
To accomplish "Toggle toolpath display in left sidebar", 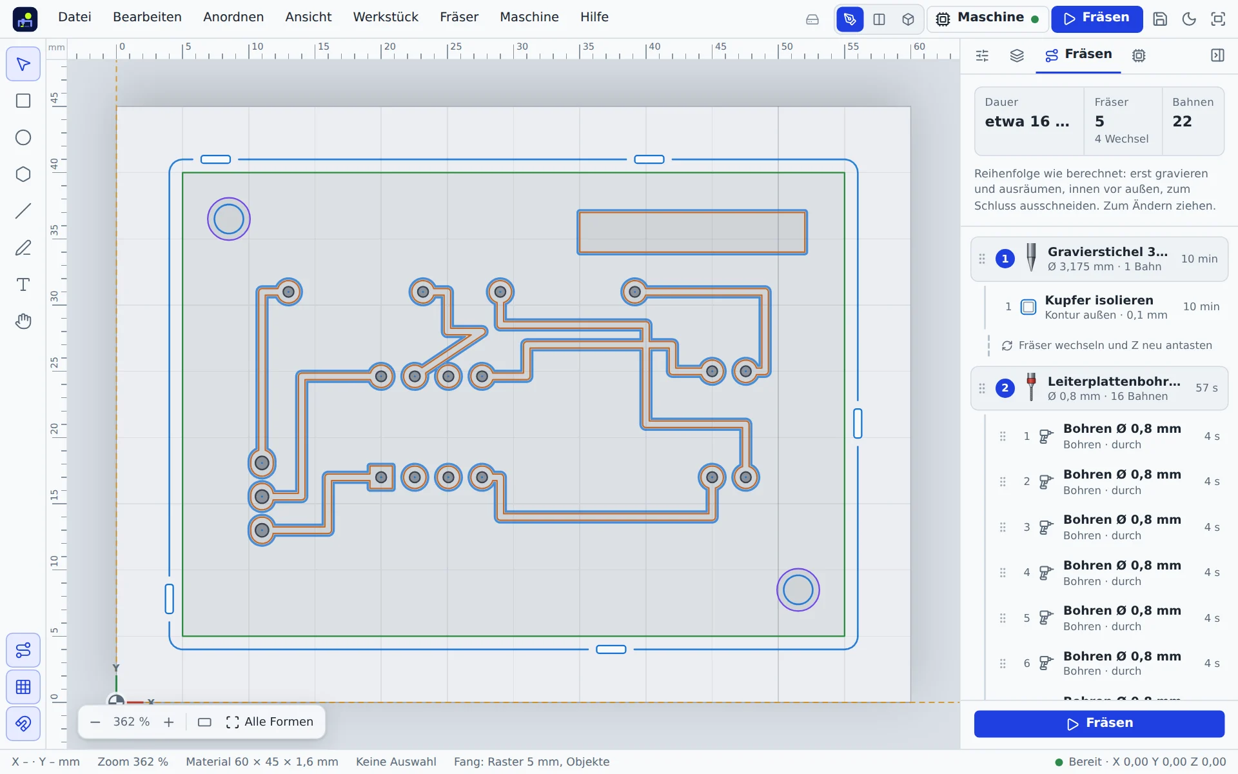I will (23, 650).
